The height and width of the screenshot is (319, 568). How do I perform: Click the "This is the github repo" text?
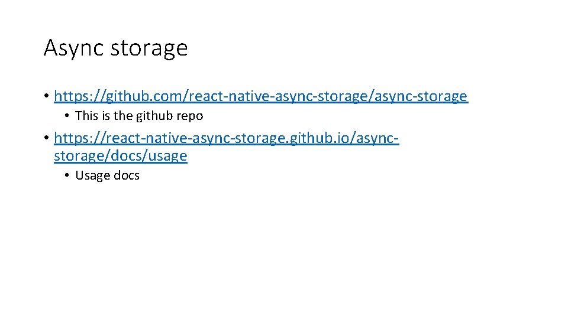pyautogui.click(x=139, y=116)
